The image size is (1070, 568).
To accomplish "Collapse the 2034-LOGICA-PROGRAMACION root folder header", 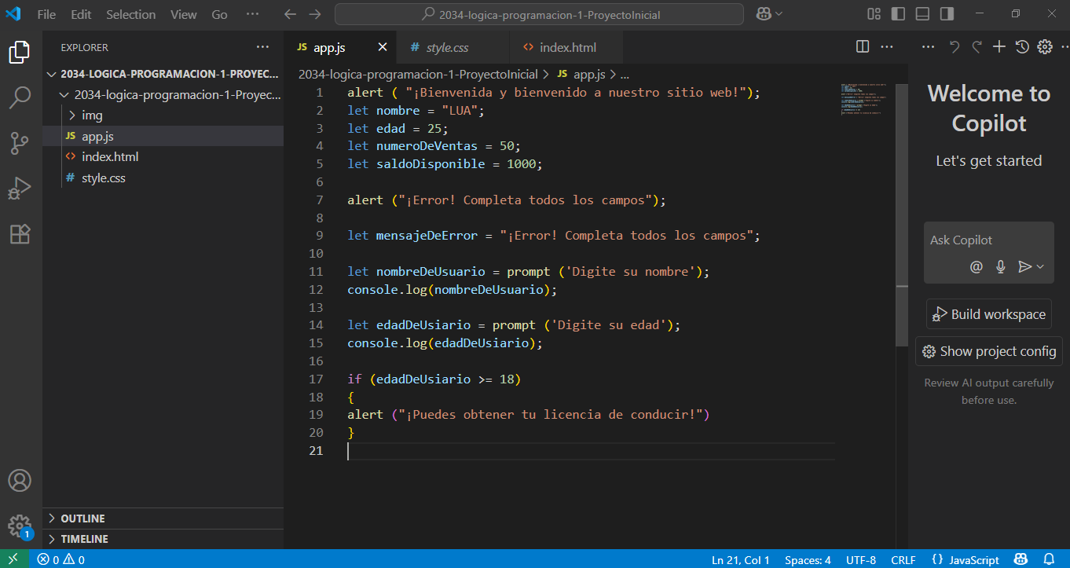I will point(163,74).
